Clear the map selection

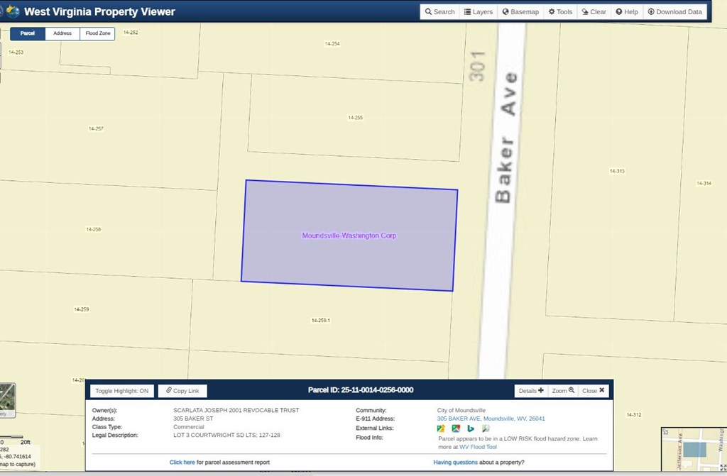tap(594, 12)
